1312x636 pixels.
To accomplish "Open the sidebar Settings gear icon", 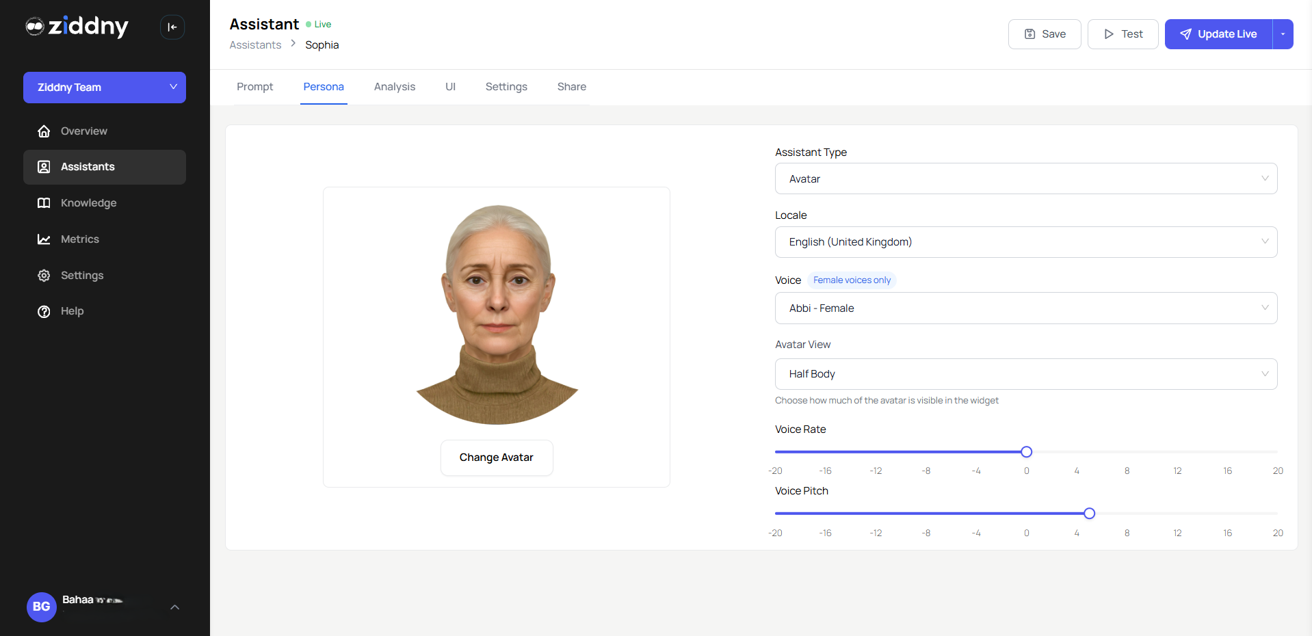I will [44, 276].
